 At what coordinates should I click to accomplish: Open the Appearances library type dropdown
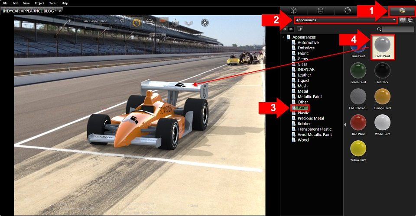click(346, 20)
